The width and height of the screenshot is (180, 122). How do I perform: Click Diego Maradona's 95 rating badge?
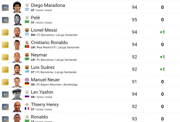coord(5,8)
